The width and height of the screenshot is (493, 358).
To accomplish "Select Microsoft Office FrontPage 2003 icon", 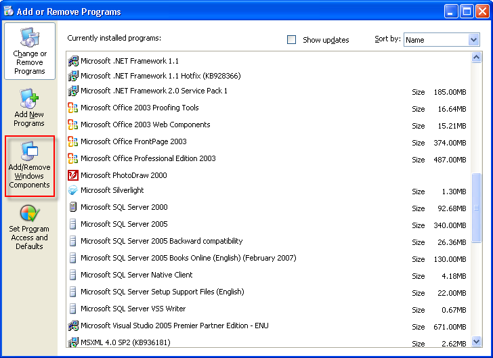I will 73,141.
